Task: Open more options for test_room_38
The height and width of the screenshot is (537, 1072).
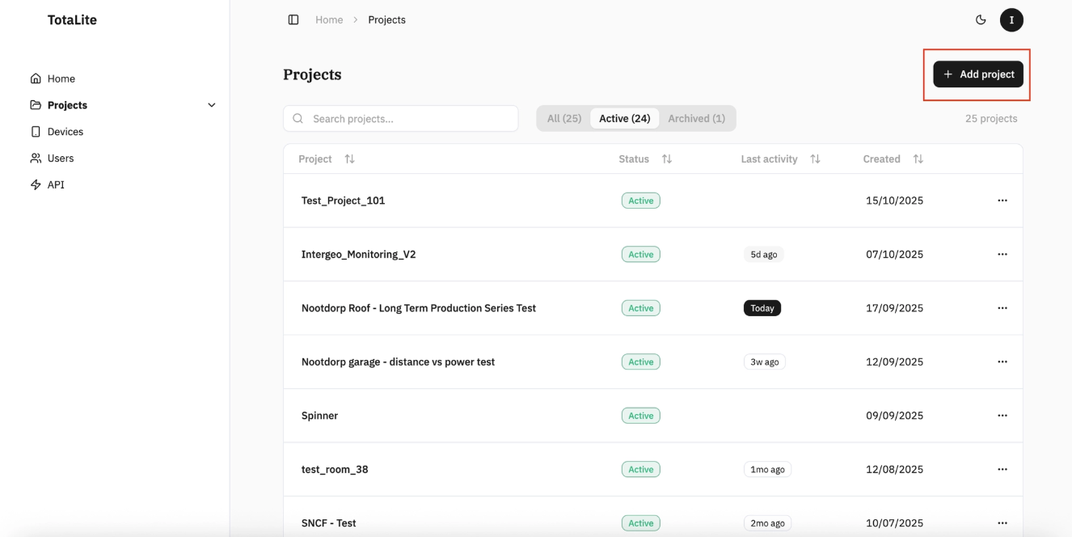Action: point(1002,469)
